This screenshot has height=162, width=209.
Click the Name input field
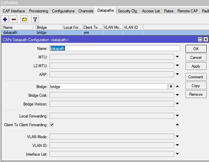(115, 48)
